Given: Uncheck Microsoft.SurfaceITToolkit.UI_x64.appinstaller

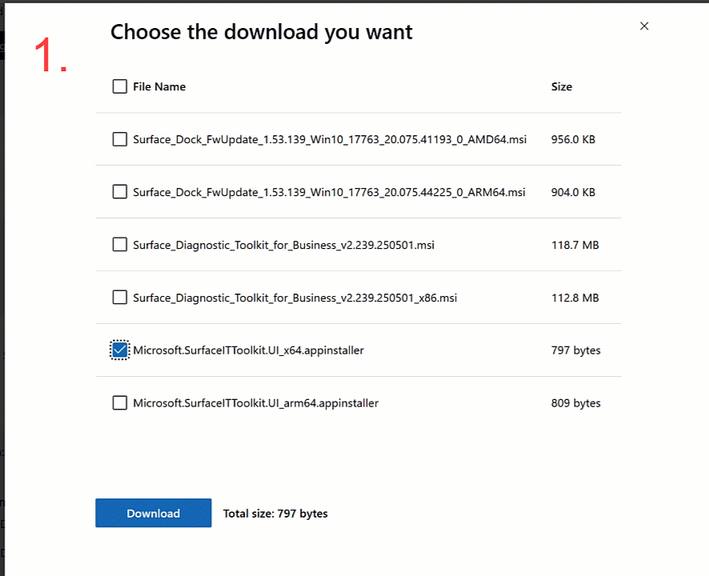Looking at the screenshot, I should click(x=119, y=350).
